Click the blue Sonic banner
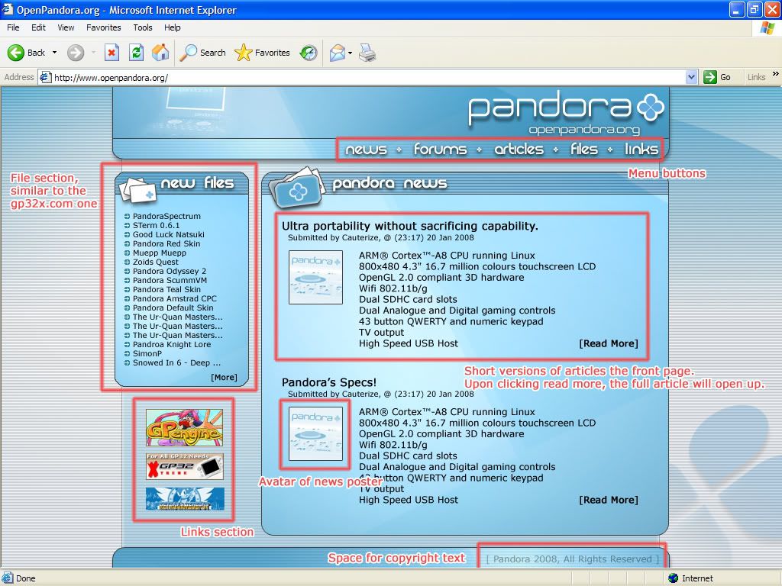782x586 pixels. pos(185,499)
